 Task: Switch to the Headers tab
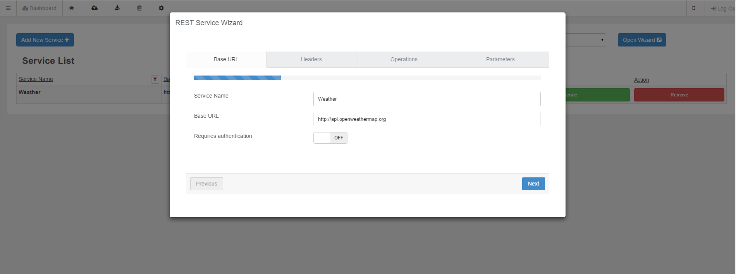[x=311, y=60]
